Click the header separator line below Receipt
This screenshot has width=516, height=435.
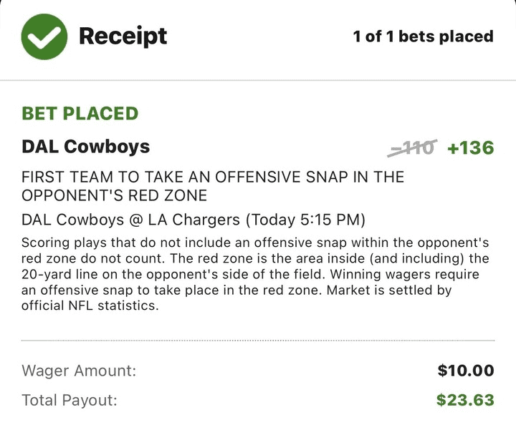pyautogui.click(x=258, y=80)
